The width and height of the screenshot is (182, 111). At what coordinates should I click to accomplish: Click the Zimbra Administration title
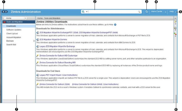tap(26, 12)
